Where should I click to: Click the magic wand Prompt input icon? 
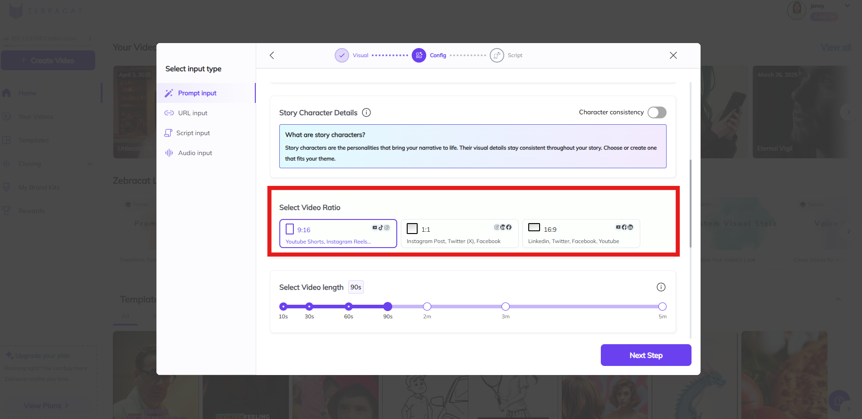[169, 93]
